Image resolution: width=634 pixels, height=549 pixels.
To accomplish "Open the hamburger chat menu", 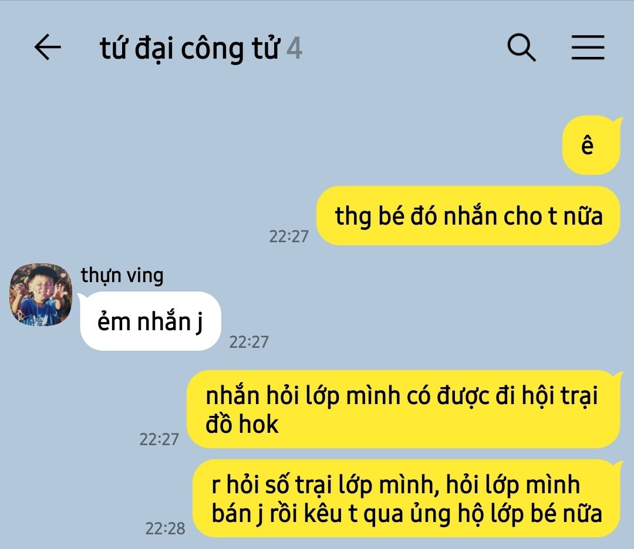I will (588, 48).
